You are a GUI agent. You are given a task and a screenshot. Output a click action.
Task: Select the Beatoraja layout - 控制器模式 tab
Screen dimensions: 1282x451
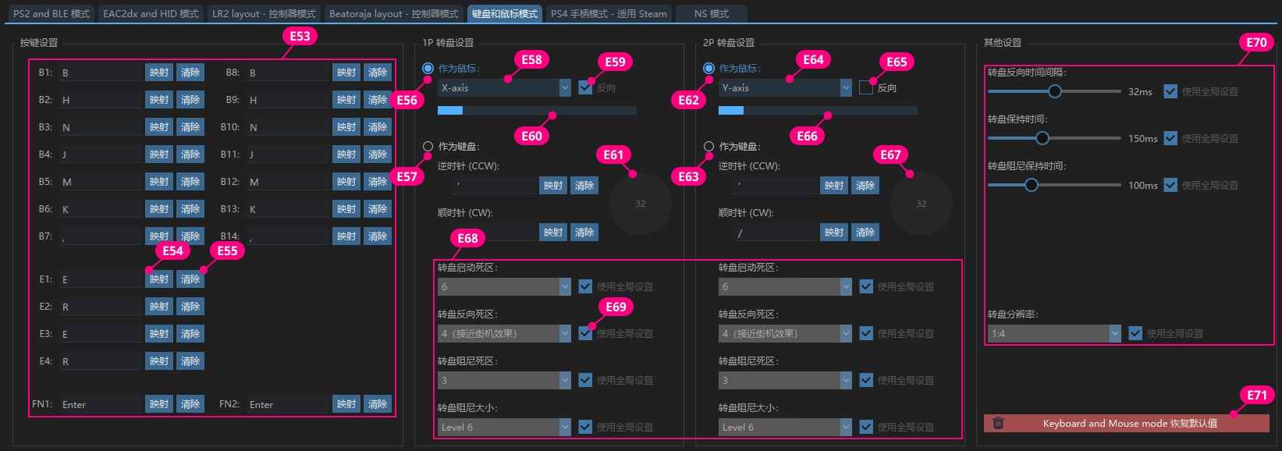393,14
